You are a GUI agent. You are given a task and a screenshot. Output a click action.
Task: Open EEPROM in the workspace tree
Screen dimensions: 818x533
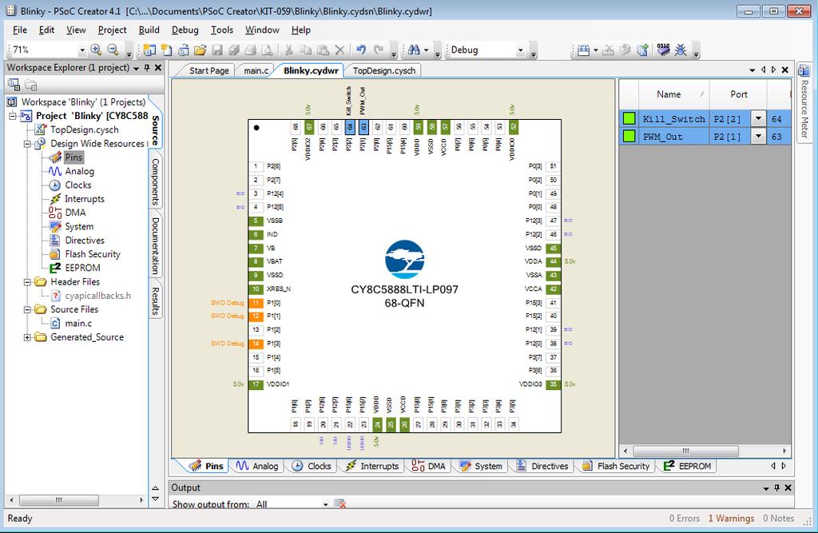[82, 268]
